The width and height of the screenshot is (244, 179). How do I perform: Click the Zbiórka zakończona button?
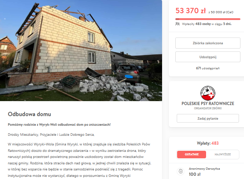[x=208, y=43]
